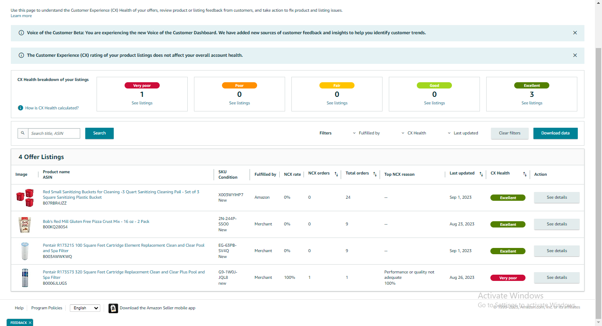Open Pentair R173573 320 Square Feet product link

124,275
